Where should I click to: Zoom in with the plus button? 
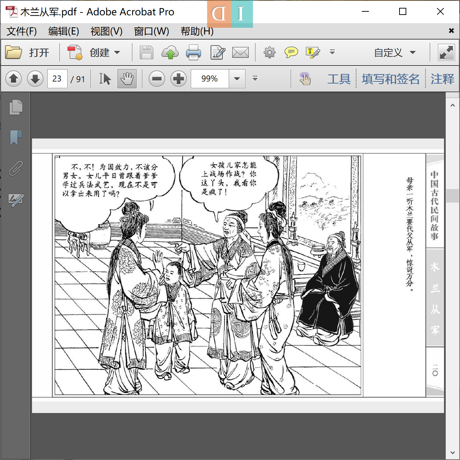pos(179,79)
